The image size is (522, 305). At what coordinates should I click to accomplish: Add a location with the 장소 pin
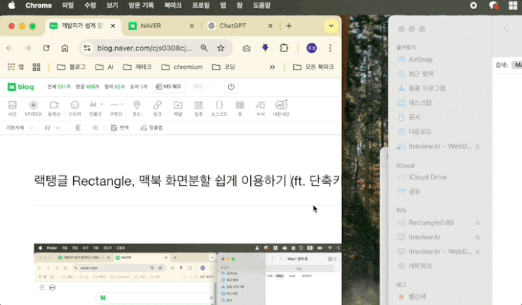pos(136,108)
